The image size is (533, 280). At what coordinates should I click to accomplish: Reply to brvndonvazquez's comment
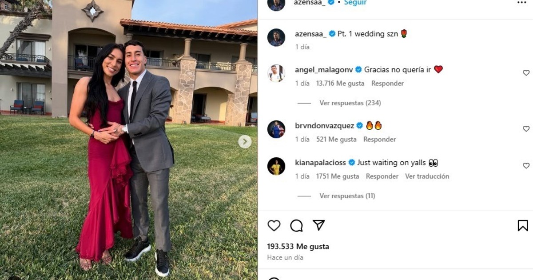click(x=379, y=140)
